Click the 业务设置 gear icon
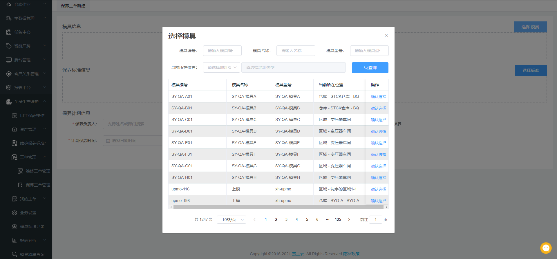 [x=15, y=213]
